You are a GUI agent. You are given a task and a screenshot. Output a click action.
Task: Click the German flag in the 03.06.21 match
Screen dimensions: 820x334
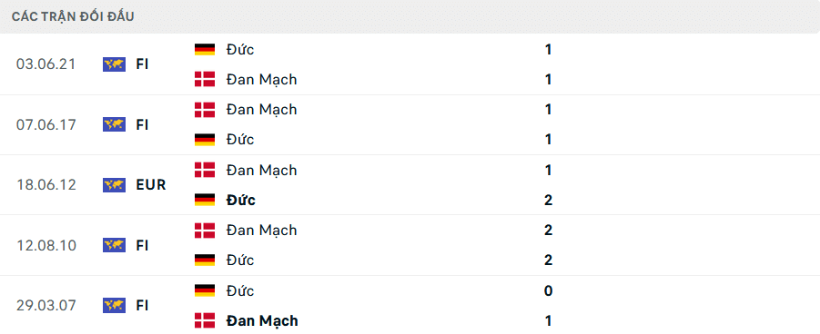tap(205, 50)
